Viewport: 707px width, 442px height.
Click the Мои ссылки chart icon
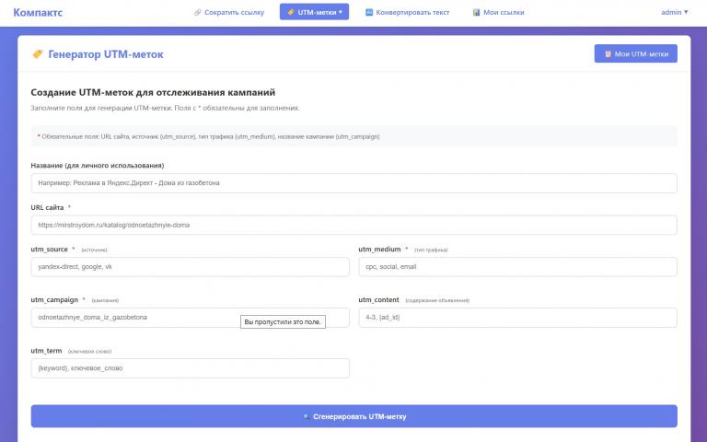click(x=476, y=13)
